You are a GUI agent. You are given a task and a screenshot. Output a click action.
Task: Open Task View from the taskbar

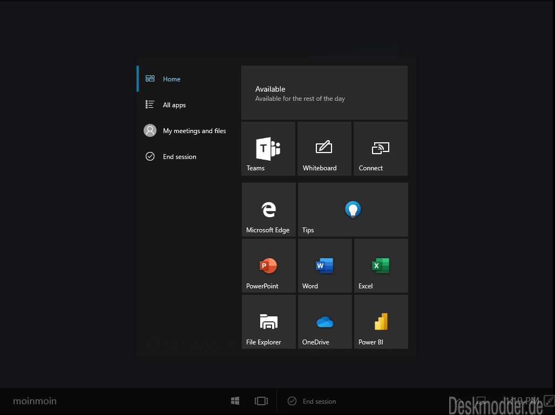pos(261,401)
